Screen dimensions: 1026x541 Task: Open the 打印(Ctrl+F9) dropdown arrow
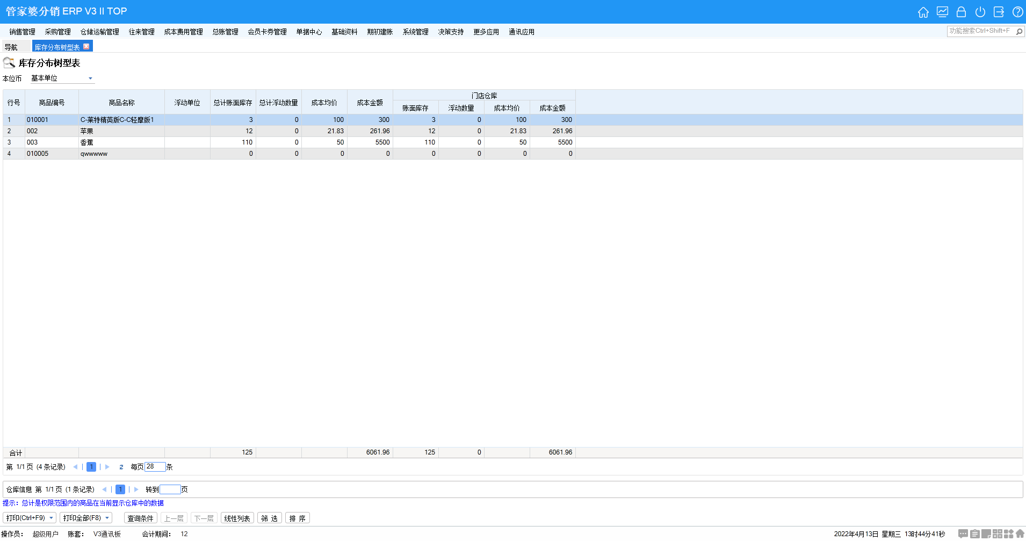click(x=51, y=518)
